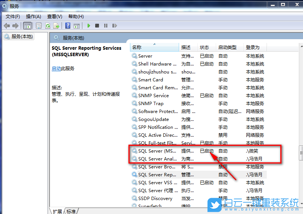Click the 服务 window title gear icon

click(x=5, y=6)
